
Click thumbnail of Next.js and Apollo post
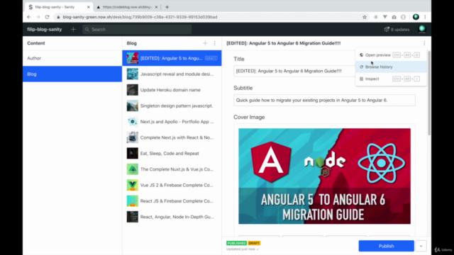(x=133, y=122)
